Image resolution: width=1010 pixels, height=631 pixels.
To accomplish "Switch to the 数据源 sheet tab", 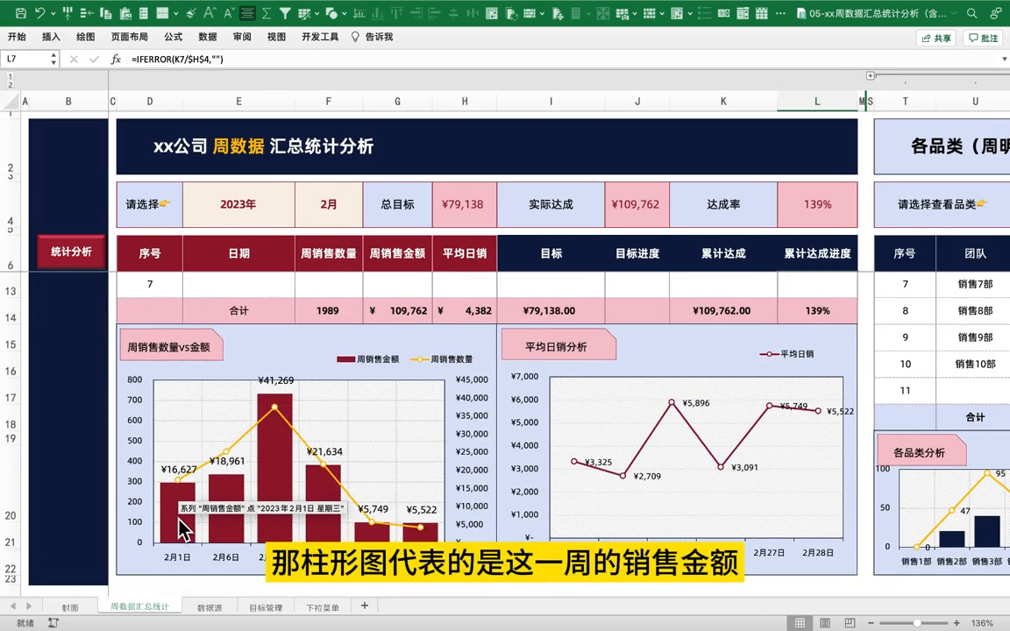I will pos(210,607).
